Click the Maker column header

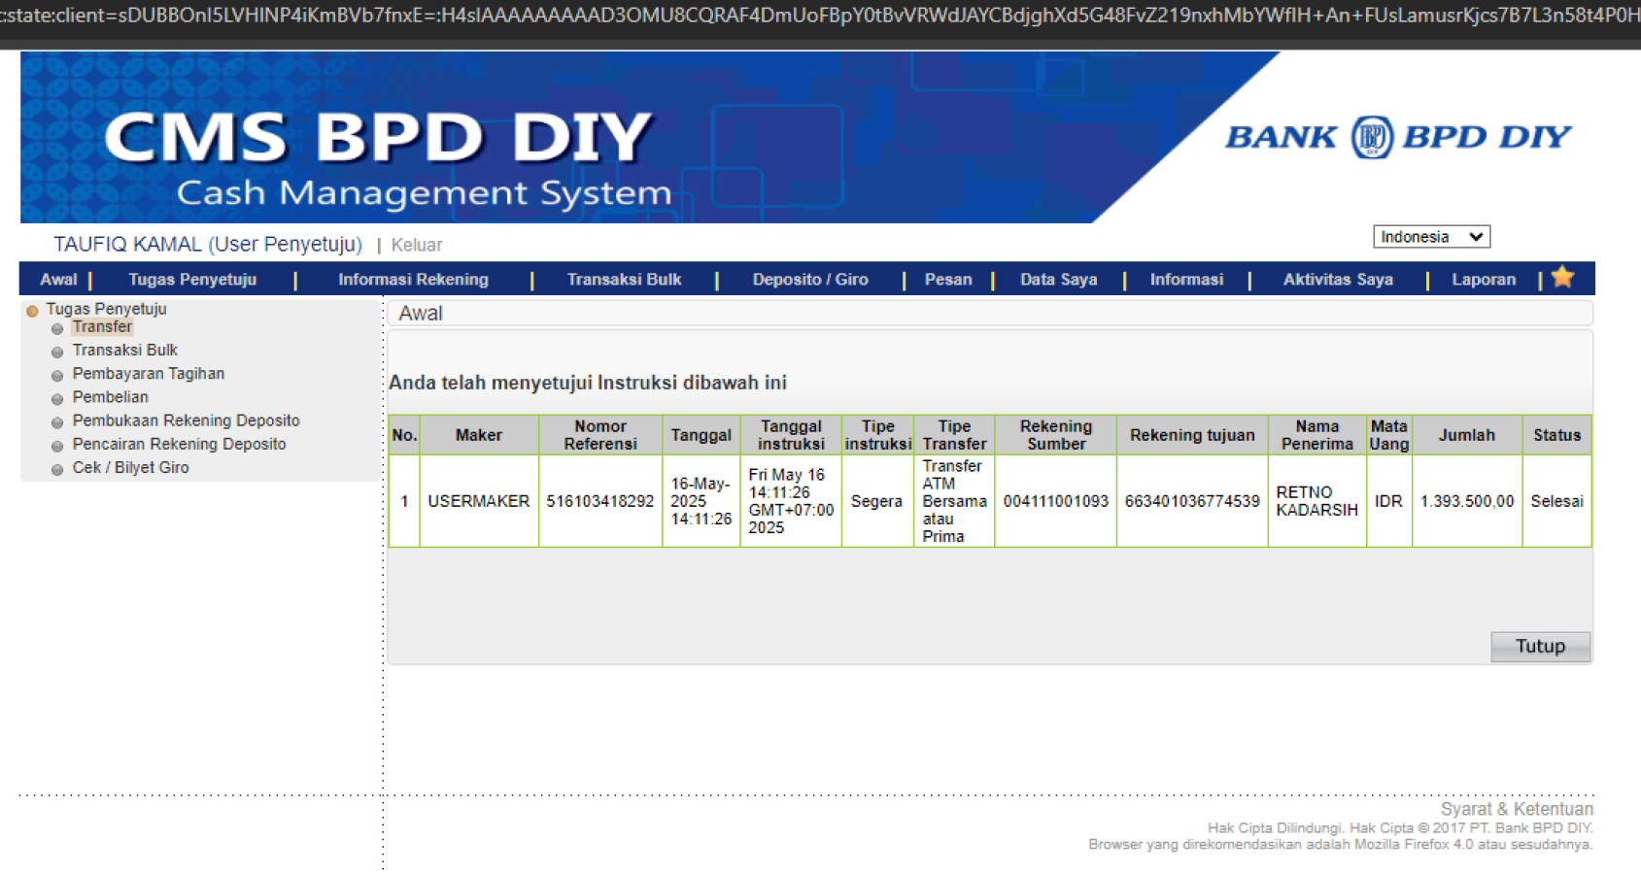click(479, 435)
